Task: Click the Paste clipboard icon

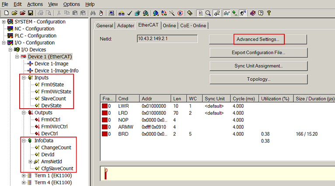Action: [75, 13]
